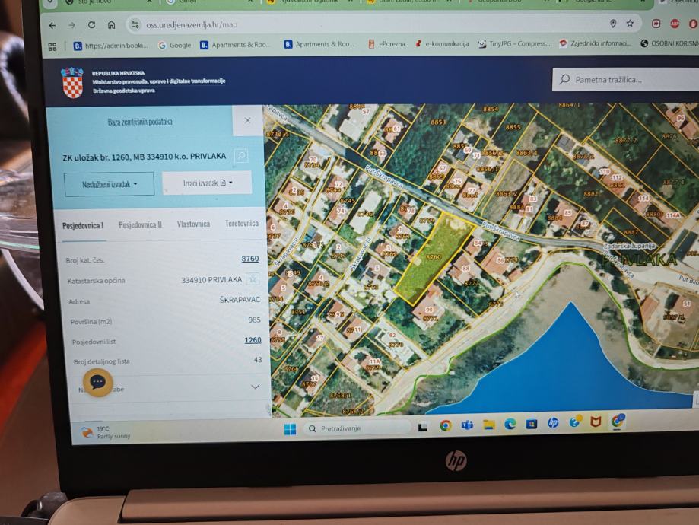Click the site info icon beside the URL

[x=135, y=24]
